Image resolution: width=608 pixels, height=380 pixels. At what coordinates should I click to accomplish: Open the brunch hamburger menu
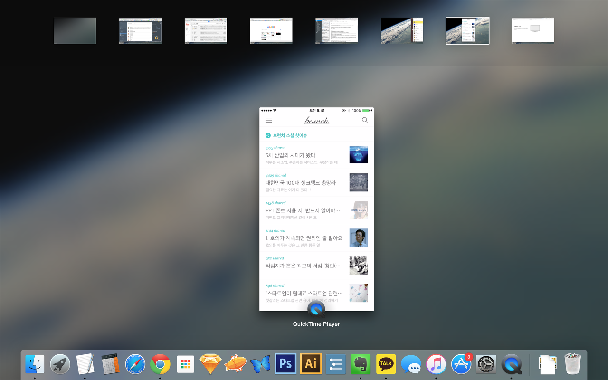pos(269,121)
